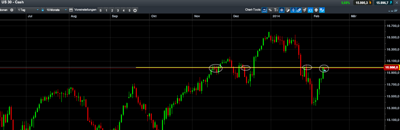Screen dimensions: 400x130
Task: Open the '10 Monate' range dropdown
Action: pos(56,10)
